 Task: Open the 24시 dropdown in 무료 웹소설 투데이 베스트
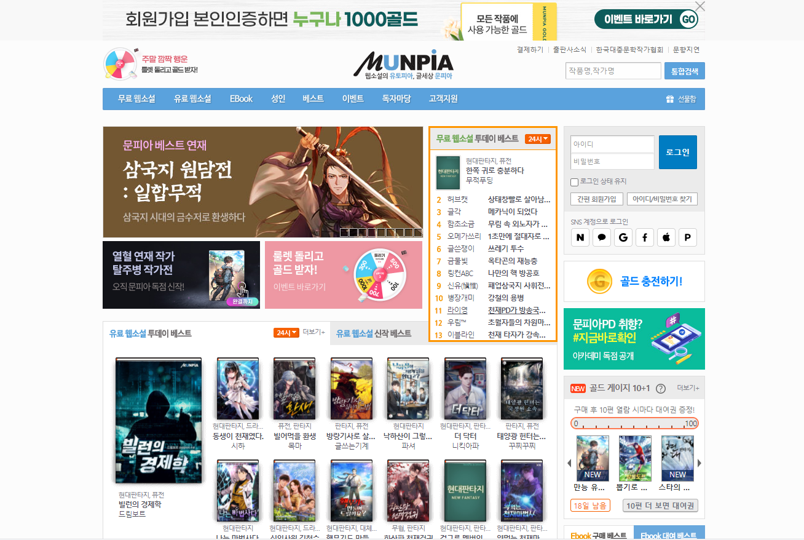pos(538,139)
